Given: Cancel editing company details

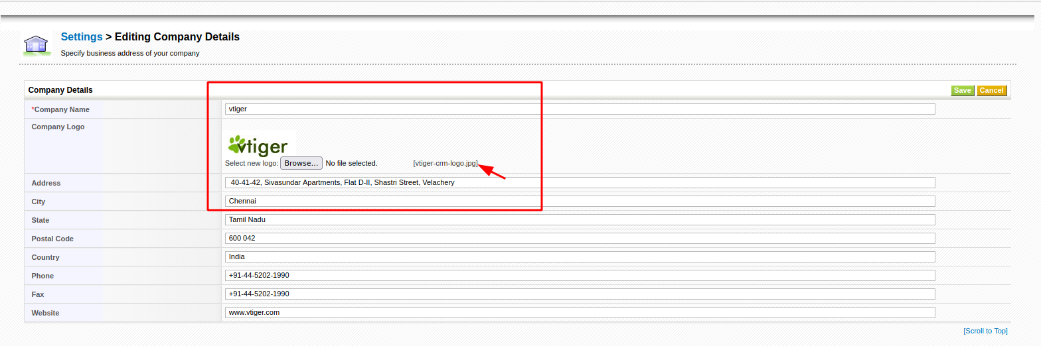Looking at the screenshot, I should (991, 91).
